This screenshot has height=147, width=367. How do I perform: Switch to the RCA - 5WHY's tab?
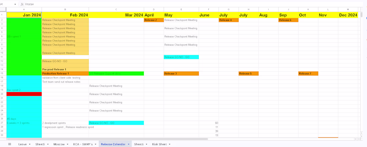coord(83,144)
